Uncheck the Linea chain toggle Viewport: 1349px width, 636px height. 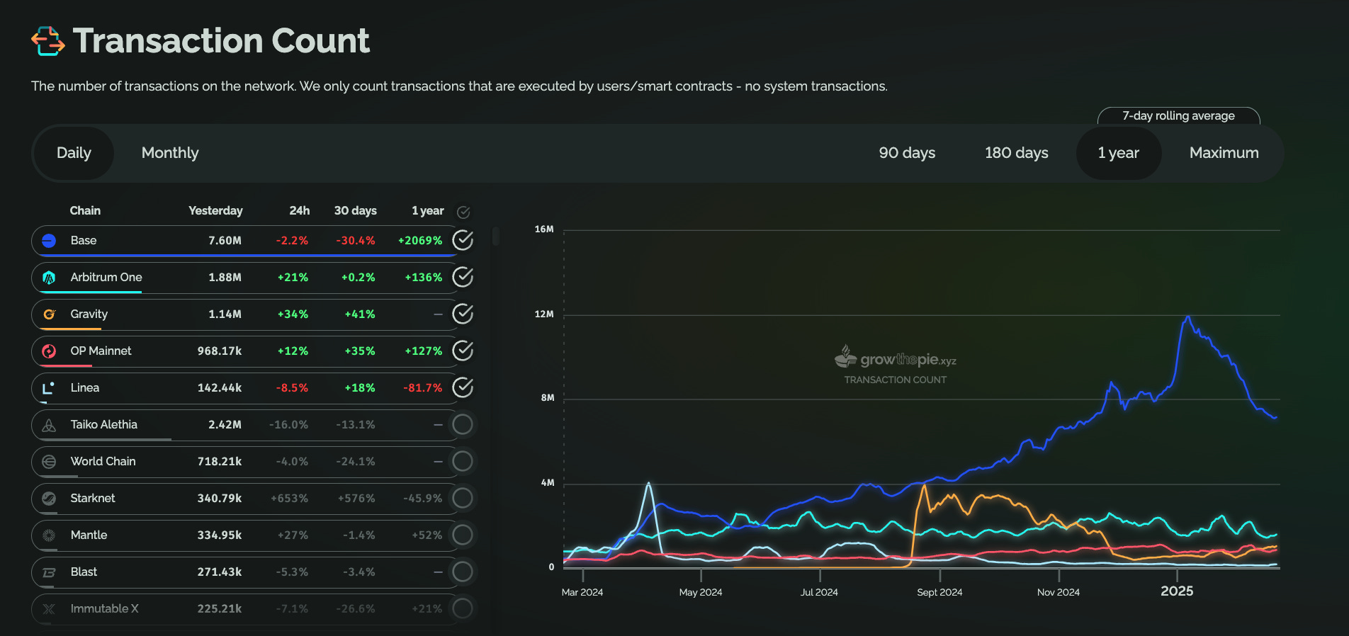click(x=463, y=388)
